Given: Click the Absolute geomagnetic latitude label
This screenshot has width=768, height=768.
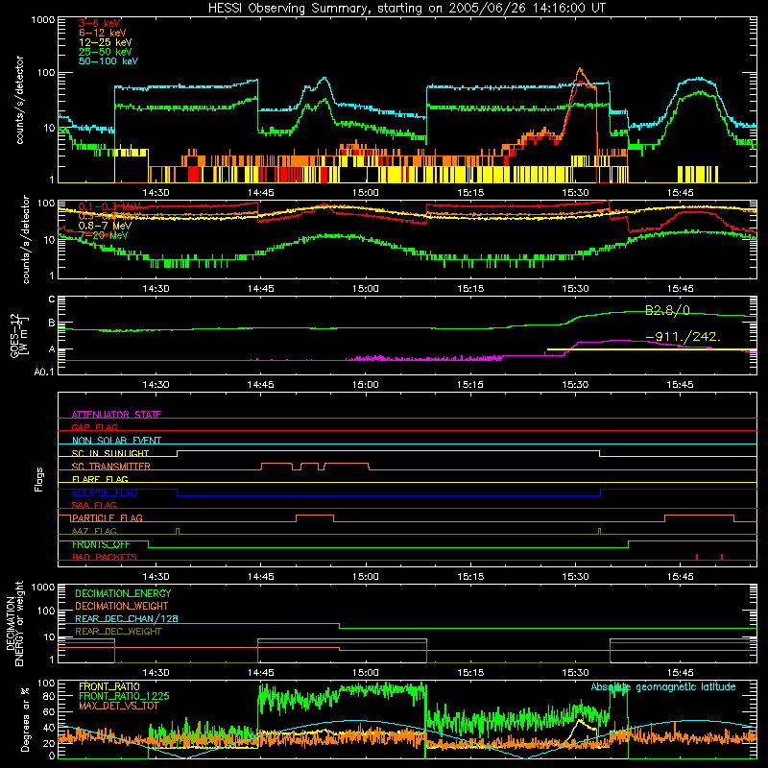Looking at the screenshot, I should pyautogui.click(x=663, y=687).
